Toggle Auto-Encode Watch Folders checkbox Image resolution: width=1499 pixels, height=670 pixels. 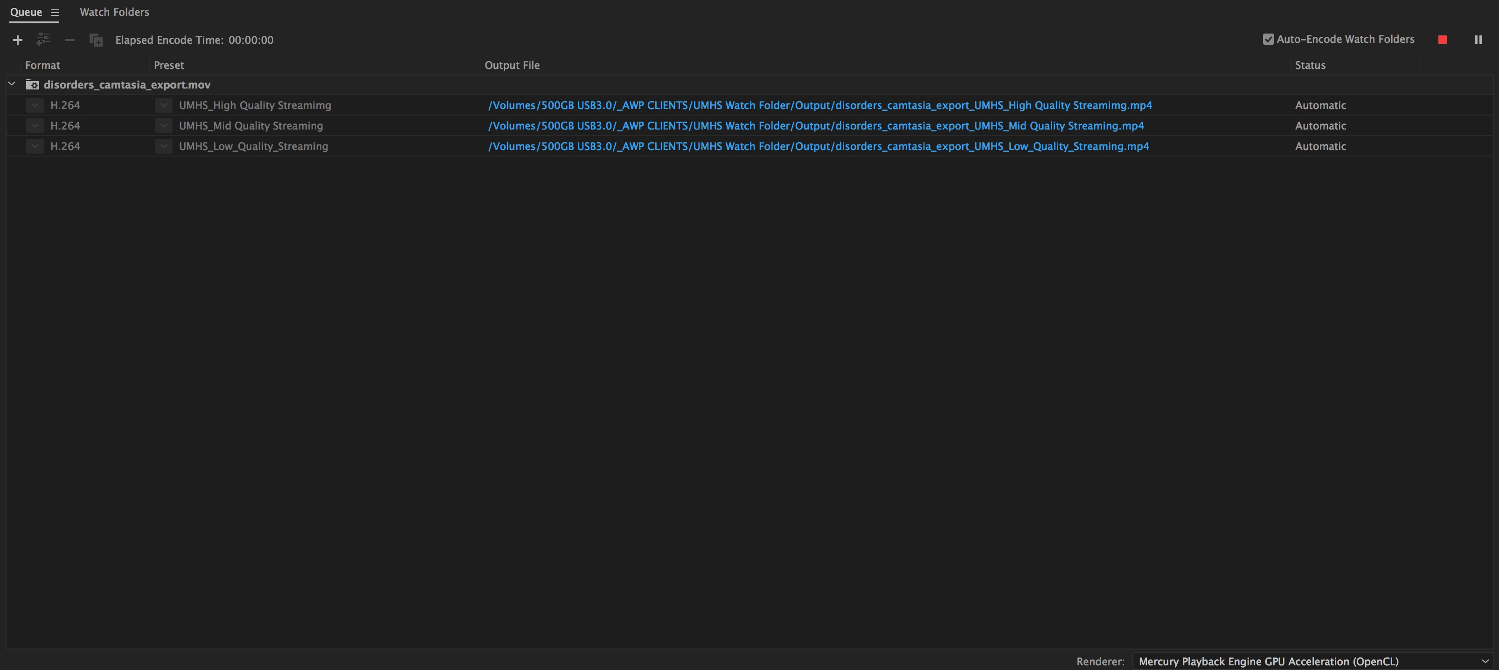tap(1268, 40)
